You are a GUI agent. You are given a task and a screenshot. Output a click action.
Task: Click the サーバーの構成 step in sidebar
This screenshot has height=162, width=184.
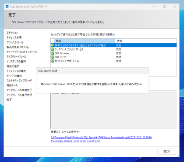point(14,76)
